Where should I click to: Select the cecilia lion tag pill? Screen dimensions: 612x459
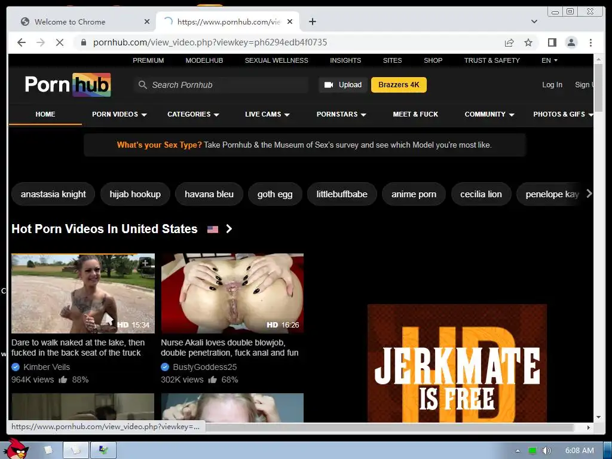(481, 194)
